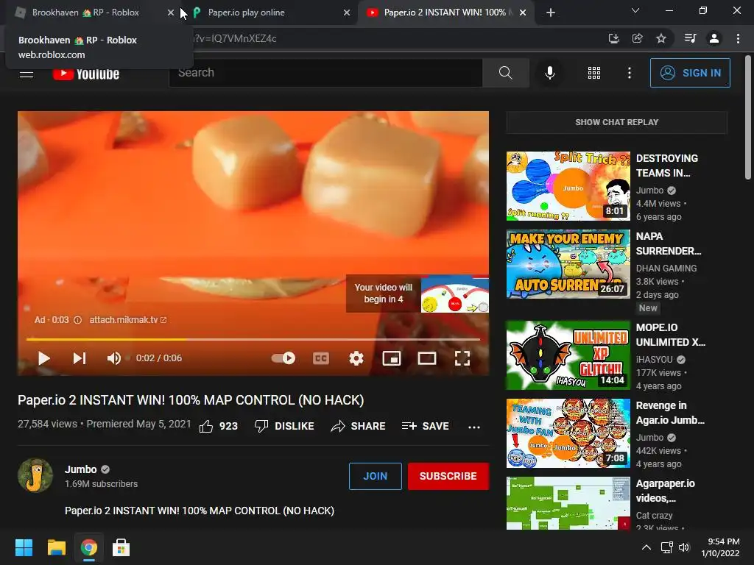Toggle closed captions CC button
The image size is (754, 565).
click(x=321, y=358)
